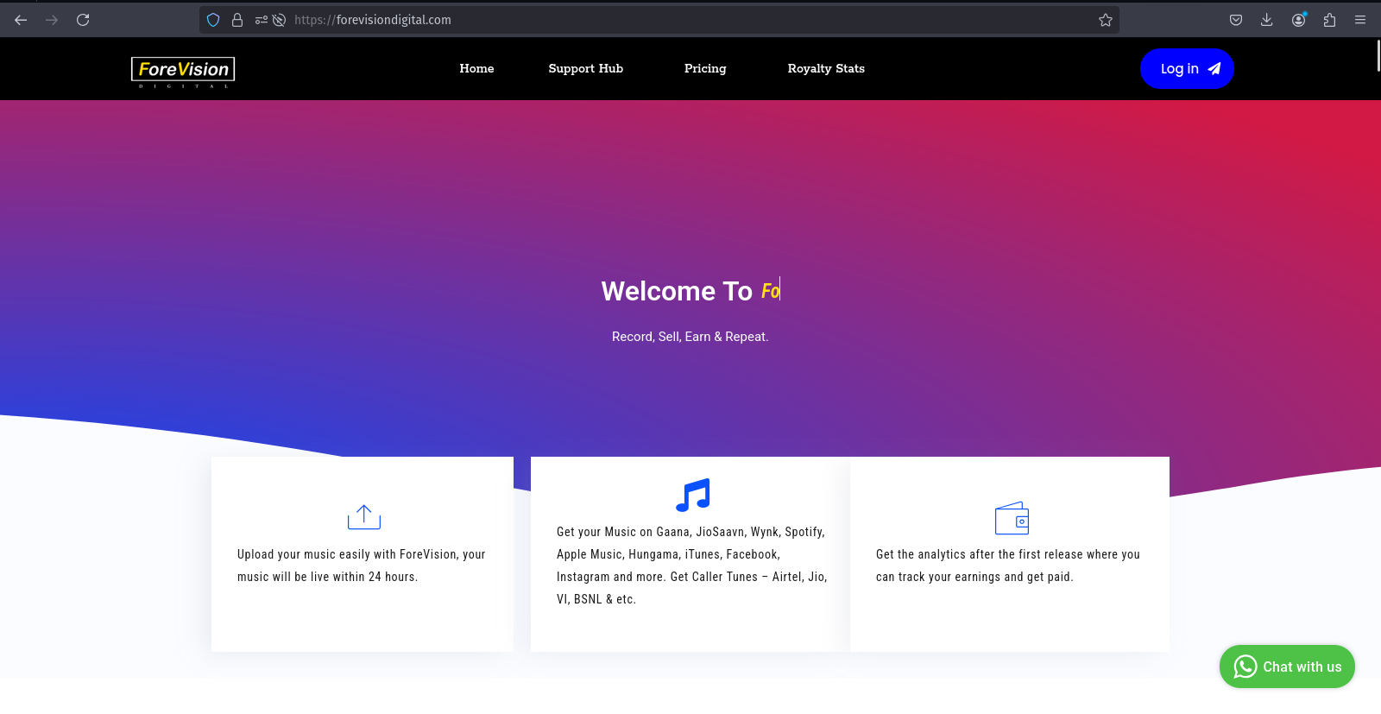Open the browser Downloads panel
The width and height of the screenshot is (1381, 714).
[1267, 20]
